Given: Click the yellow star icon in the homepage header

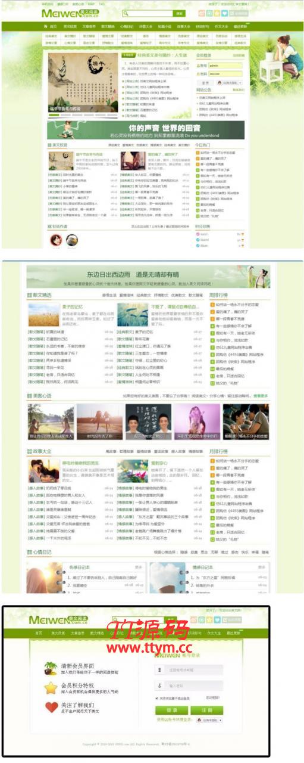Looking at the screenshot, I should tap(217, 13).
